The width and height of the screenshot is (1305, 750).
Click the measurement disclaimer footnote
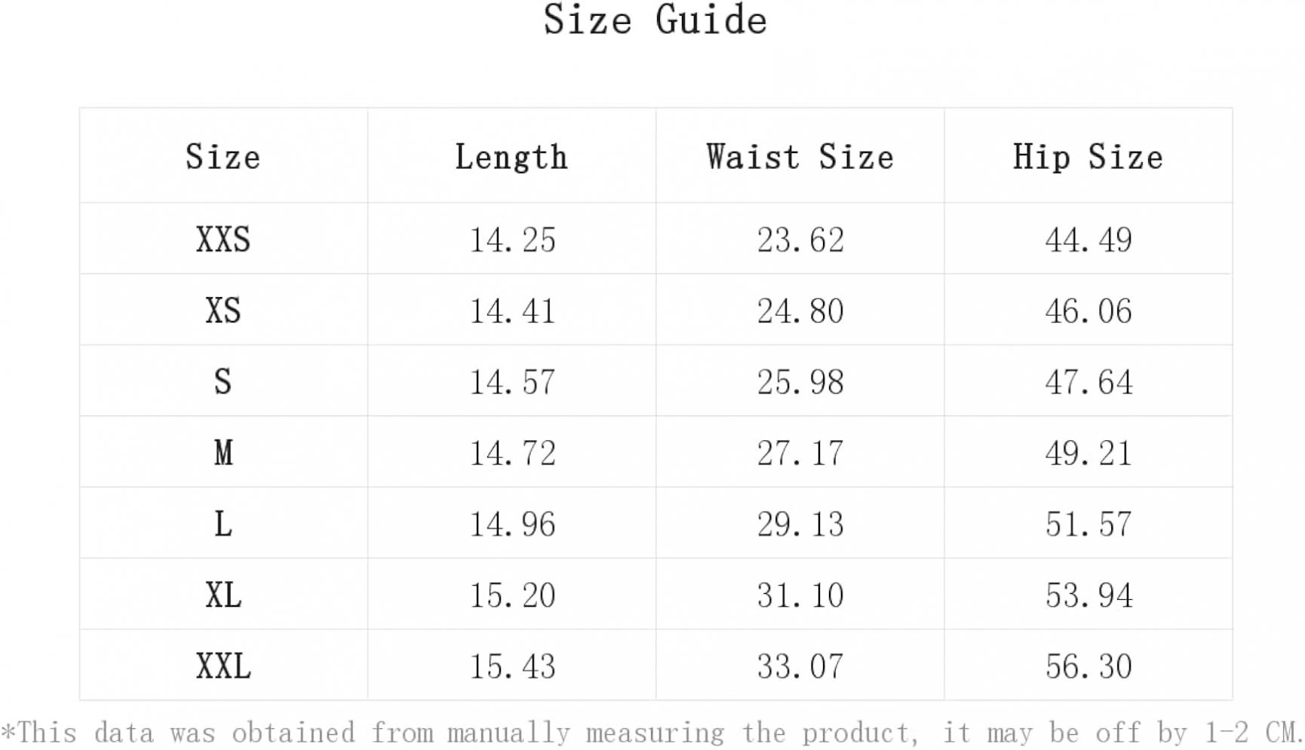650,733
